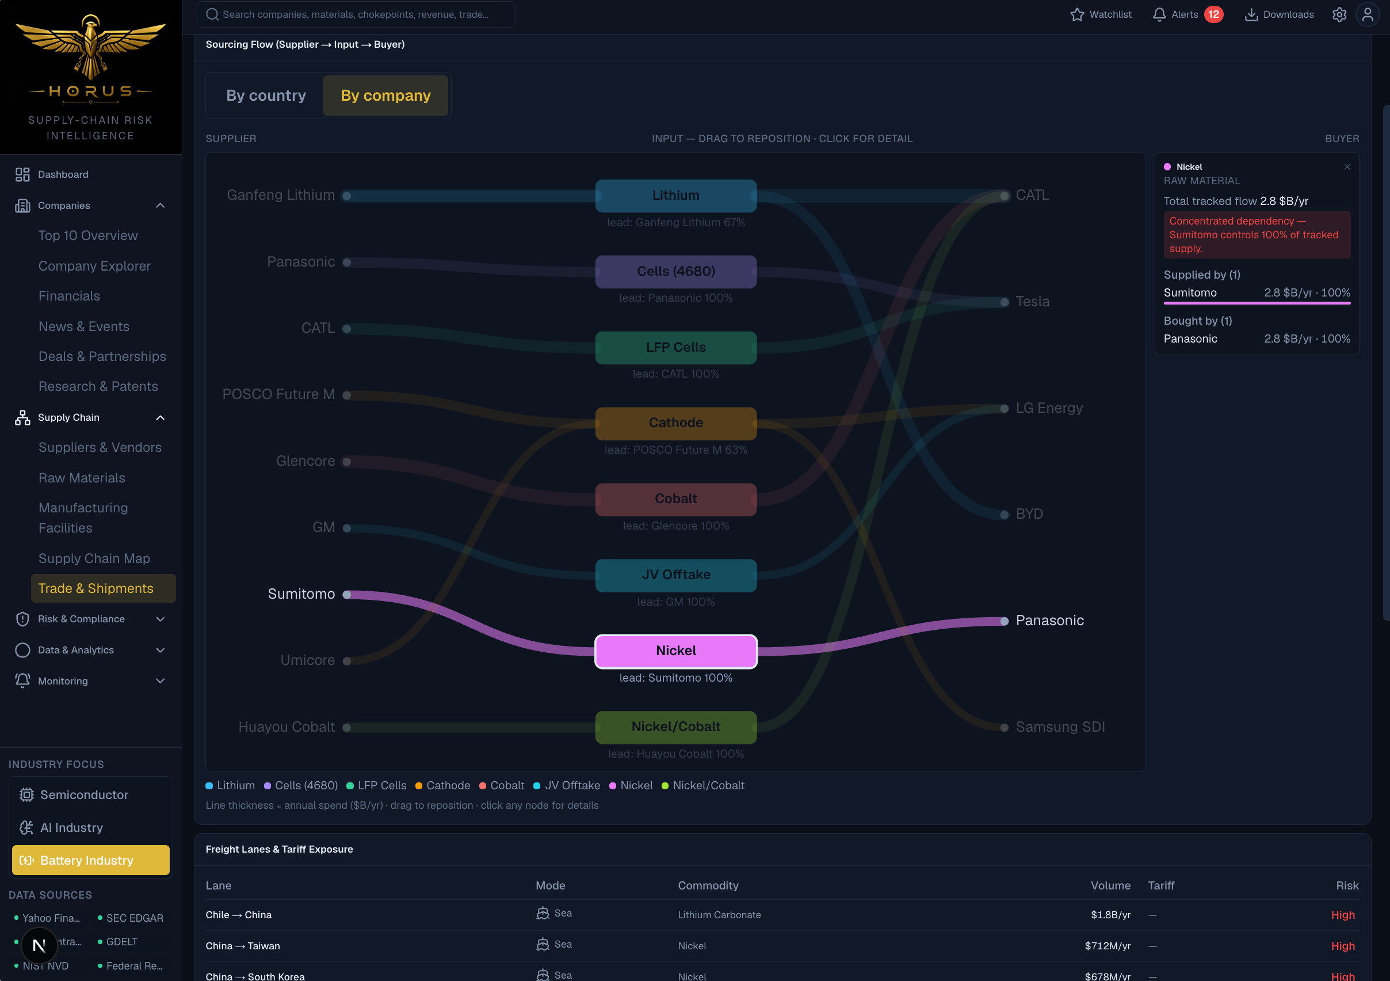Expand the Monitoring section chevron

[161, 681]
